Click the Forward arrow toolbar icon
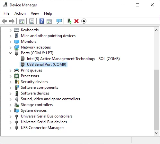The image size is (160, 144). 12,21
